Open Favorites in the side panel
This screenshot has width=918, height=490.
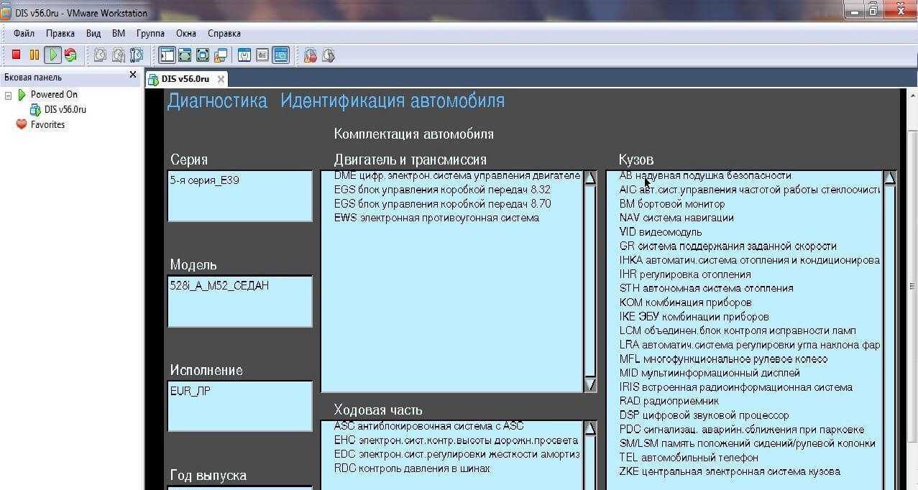click(x=47, y=124)
